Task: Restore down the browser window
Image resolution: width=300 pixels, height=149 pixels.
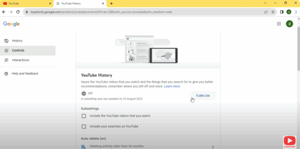Action: click(285, 3)
